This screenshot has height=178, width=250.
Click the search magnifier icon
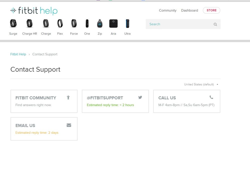(x=215, y=24)
